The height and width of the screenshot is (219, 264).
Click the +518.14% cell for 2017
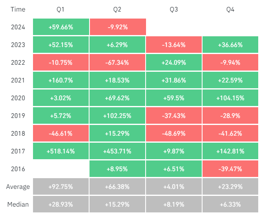pyautogui.click(x=61, y=151)
